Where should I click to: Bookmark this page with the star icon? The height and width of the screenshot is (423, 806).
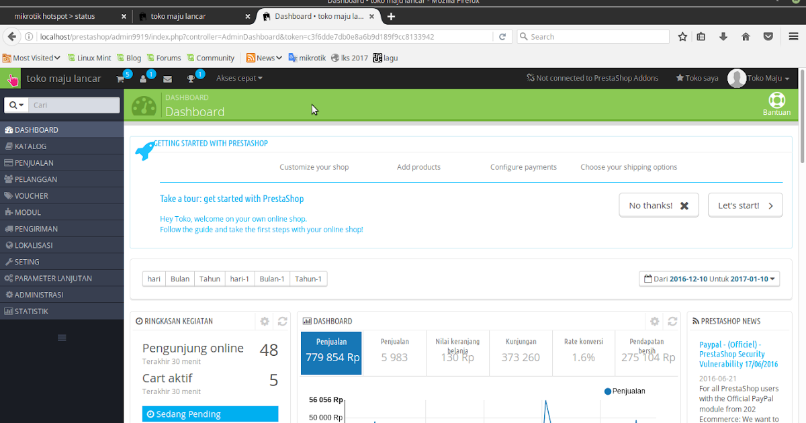(682, 37)
